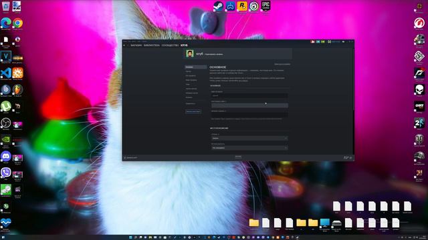This screenshot has height=240, width=428.
Task: Open the Windows Start button
Action: [130, 237]
